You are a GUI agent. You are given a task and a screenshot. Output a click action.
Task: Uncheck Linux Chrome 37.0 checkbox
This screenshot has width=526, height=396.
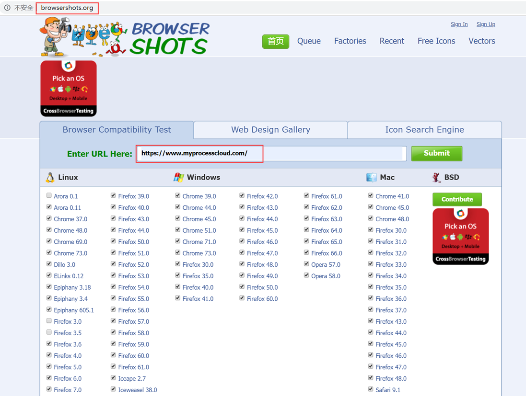(x=49, y=218)
